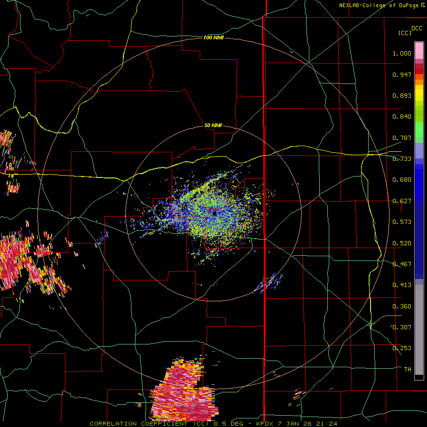Click the [CC] unit label
Viewport: 427px width, 427px height.
point(405,33)
